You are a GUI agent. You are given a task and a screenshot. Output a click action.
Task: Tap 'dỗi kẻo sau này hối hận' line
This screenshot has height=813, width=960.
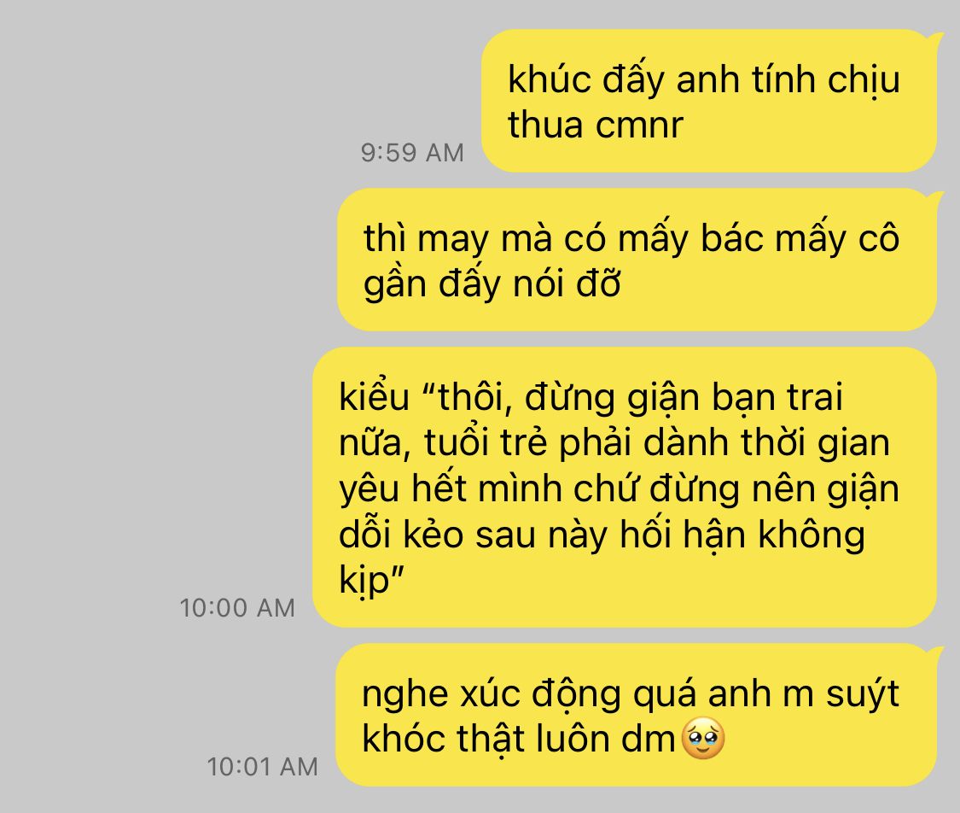[x=542, y=535]
